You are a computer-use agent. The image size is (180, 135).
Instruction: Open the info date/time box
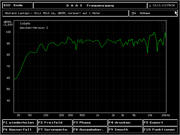[162, 5]
